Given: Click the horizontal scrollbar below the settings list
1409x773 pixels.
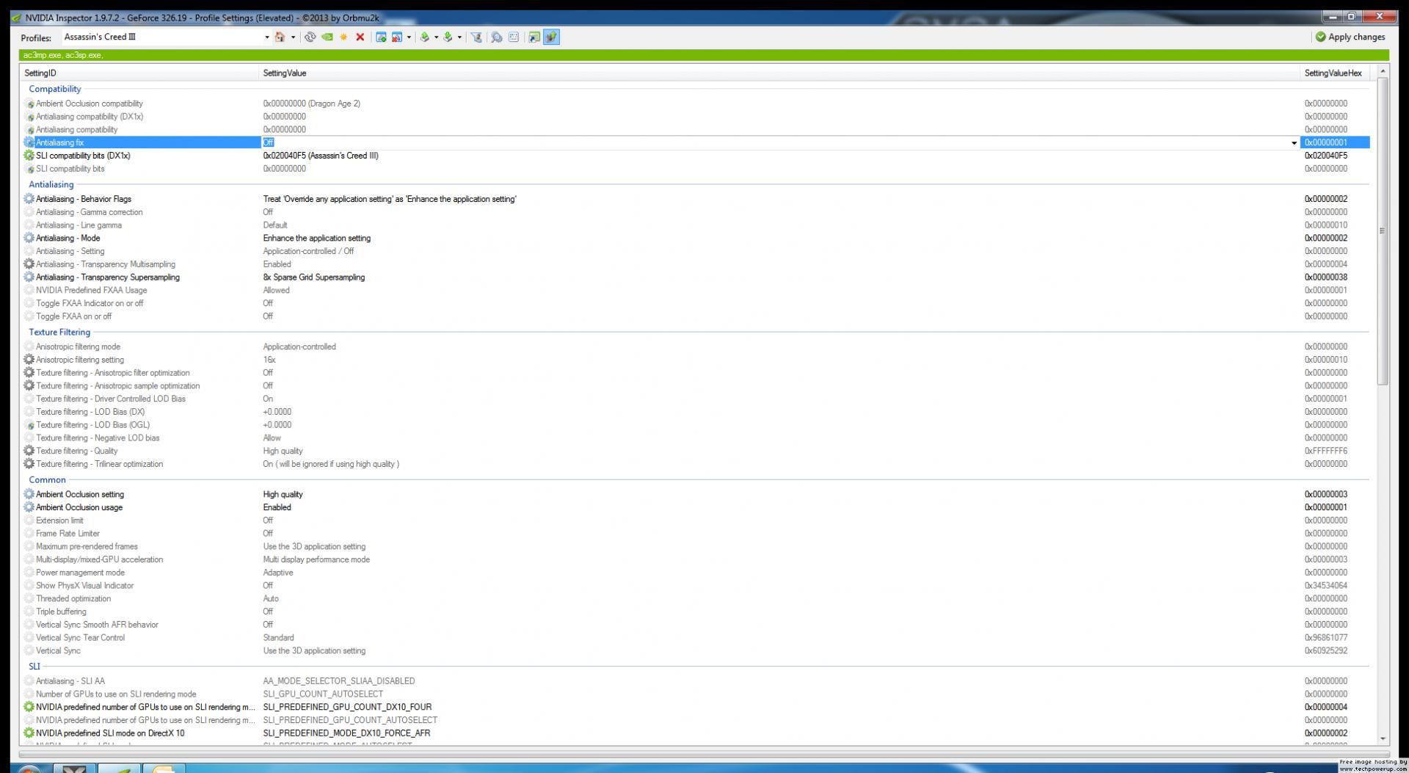Looking at the screenshot, I should click(704, 753).
